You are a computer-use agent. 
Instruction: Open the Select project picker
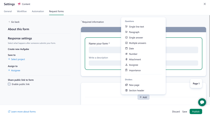pos(17,59)
